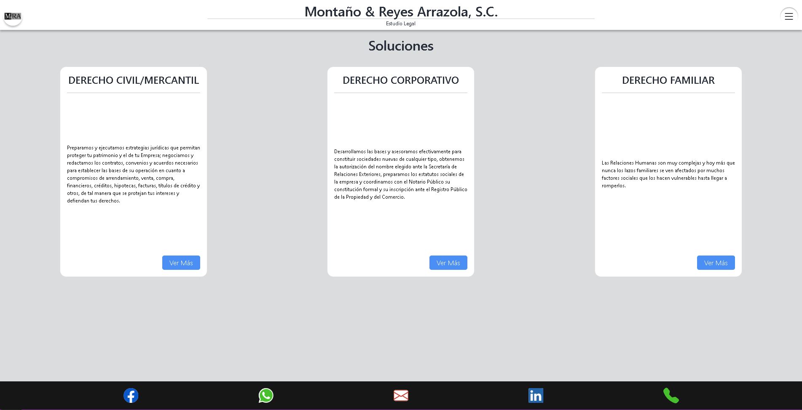The width and height of the screenshot is (802, 410).
Task: Open the Facebook page icon
Action: point(131,395)
